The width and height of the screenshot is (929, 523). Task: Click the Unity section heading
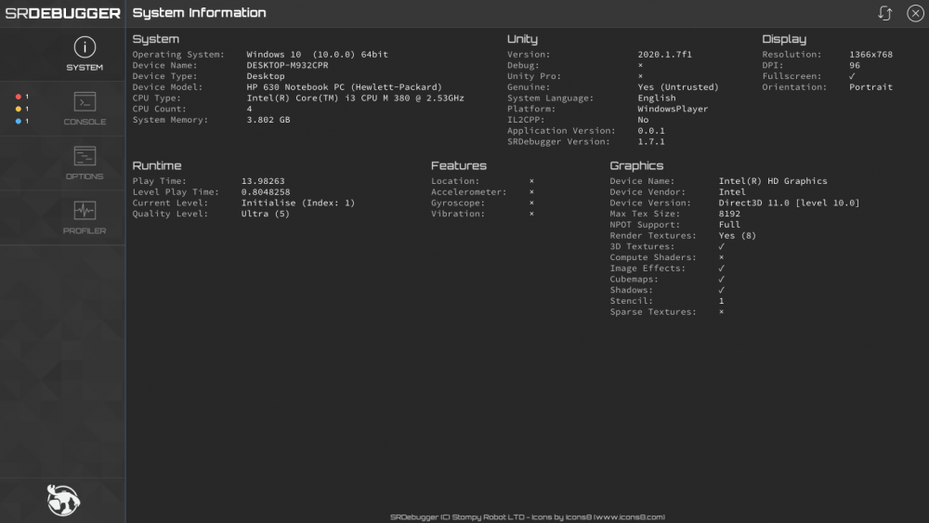[522, 39]
